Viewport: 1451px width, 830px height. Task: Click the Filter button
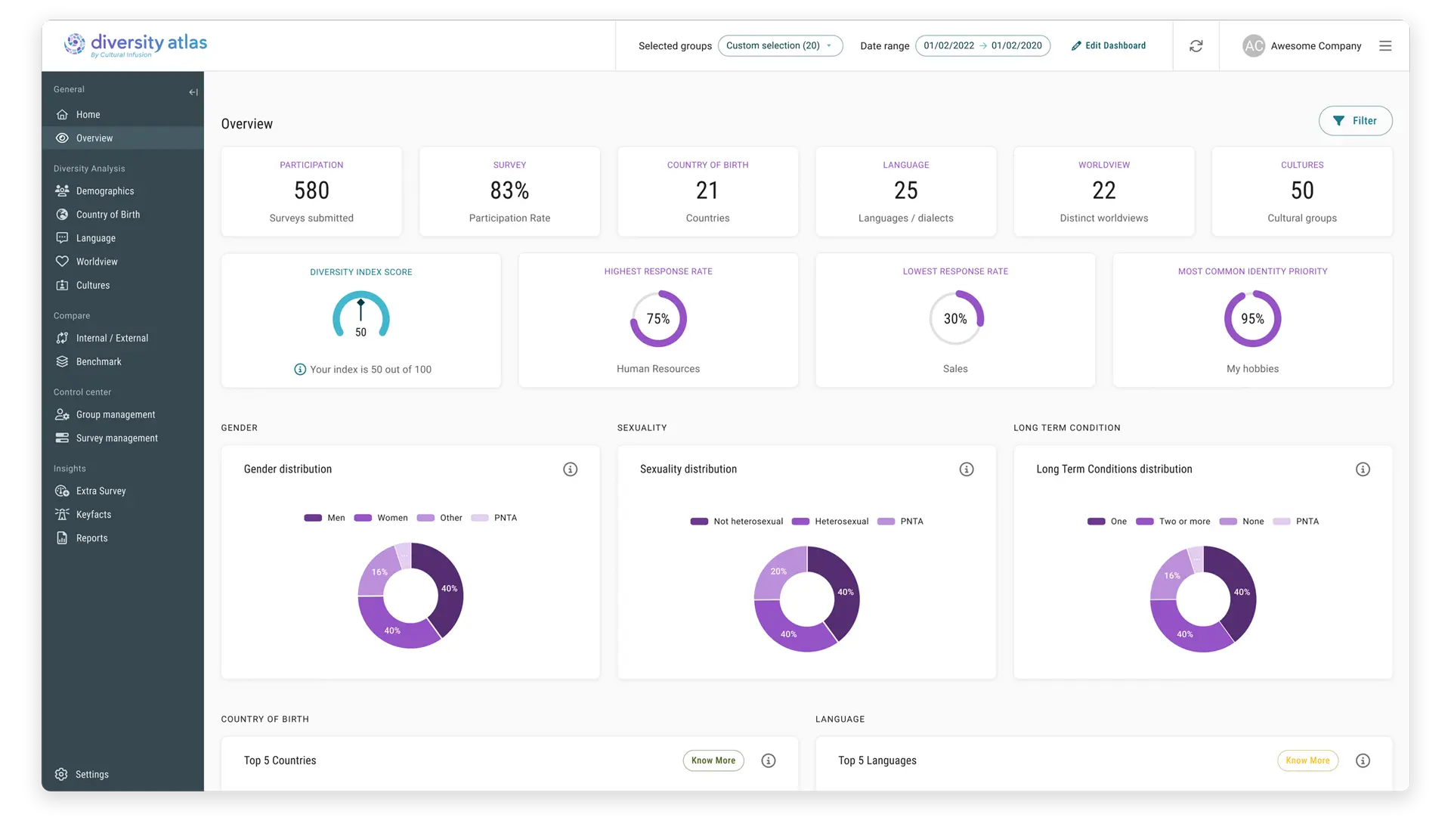1355,121
